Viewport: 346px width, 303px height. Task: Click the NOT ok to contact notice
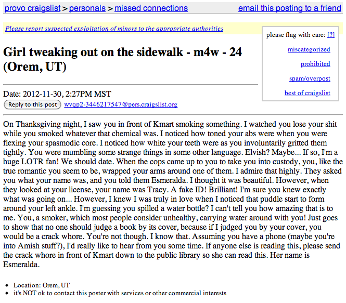coord(120,293)
